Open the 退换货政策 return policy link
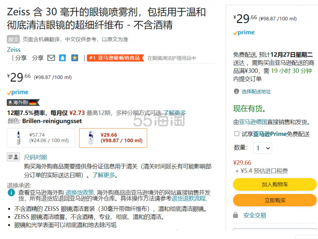This screenshot has width=318, height=239. [79, 192]
